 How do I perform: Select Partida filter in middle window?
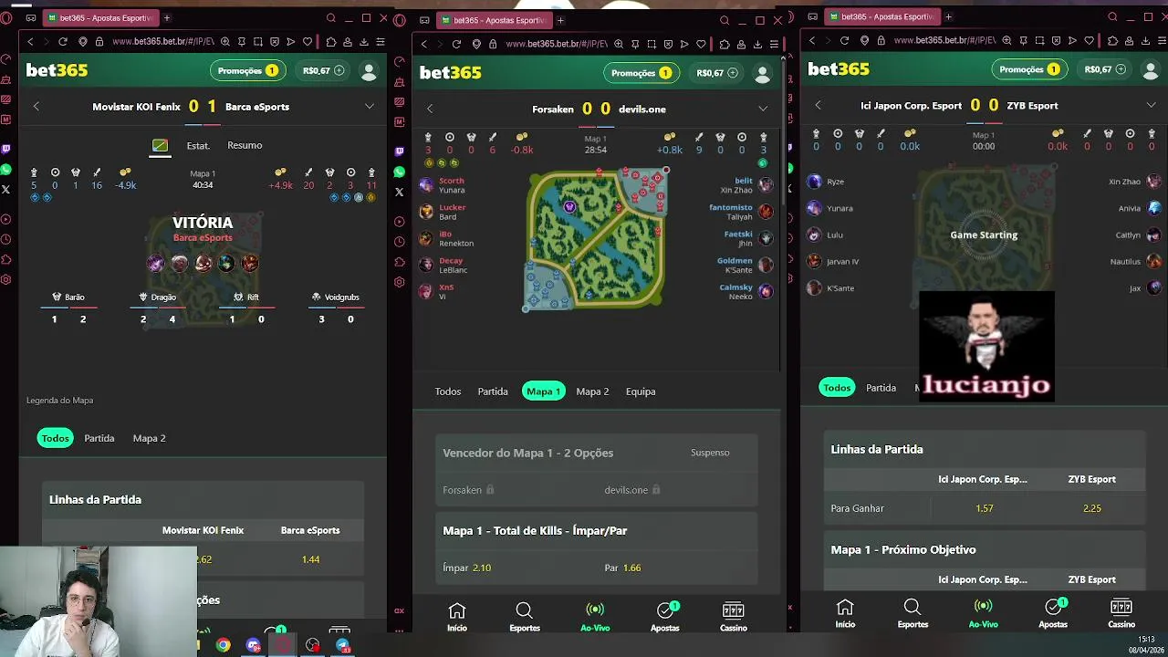493,391
